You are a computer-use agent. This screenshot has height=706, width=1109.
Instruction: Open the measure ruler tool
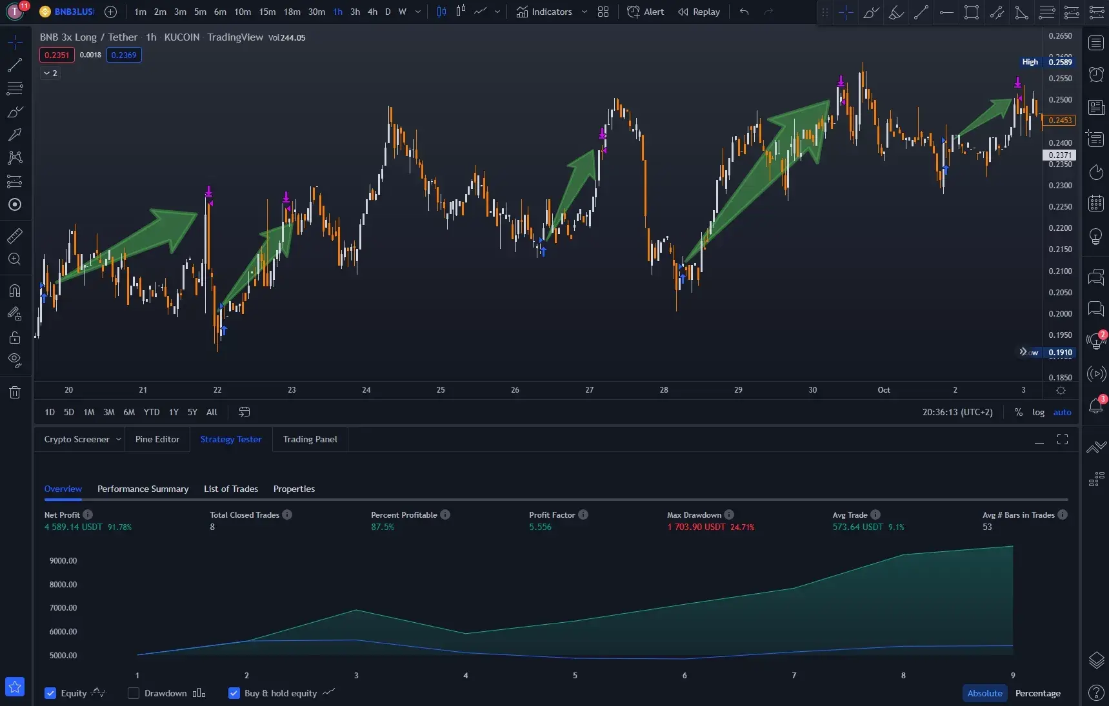[x=14, y=236]
